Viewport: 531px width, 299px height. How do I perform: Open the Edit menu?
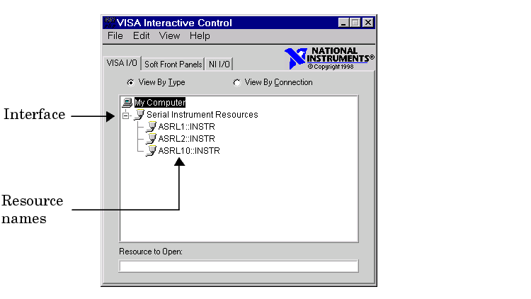coord(141,35)
